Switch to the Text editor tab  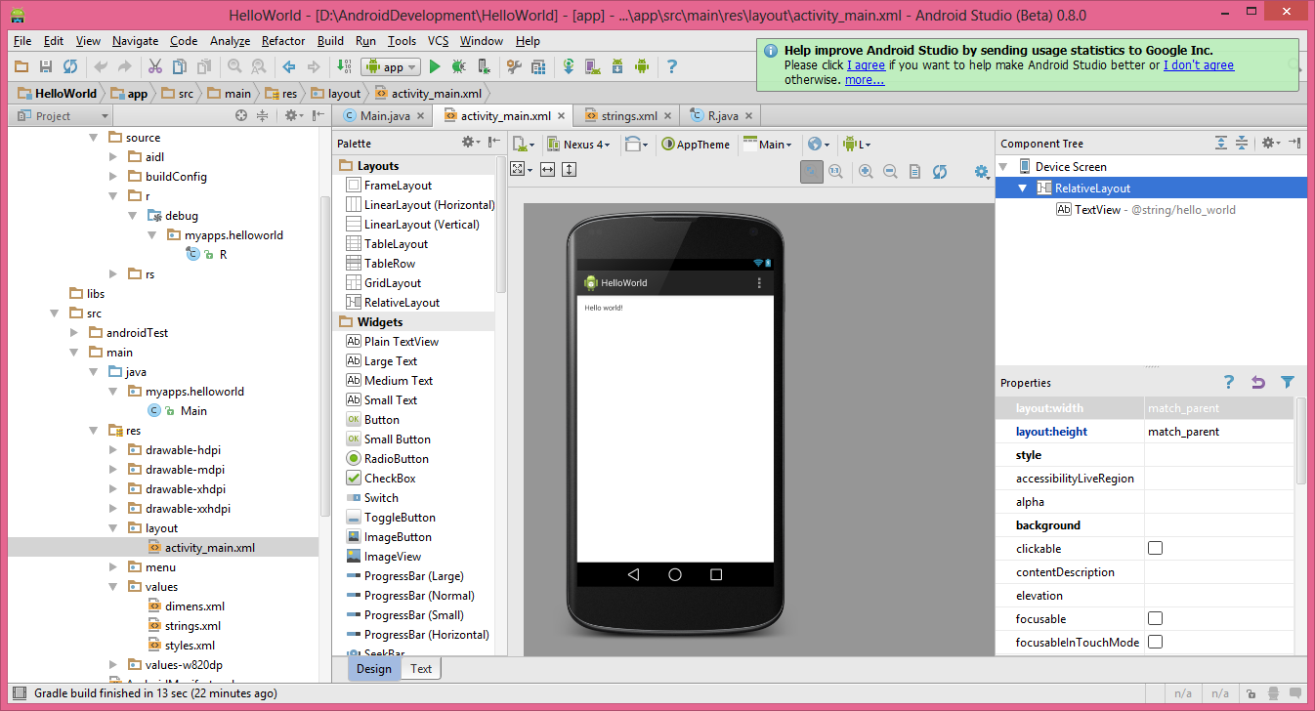tap(421, 668)
